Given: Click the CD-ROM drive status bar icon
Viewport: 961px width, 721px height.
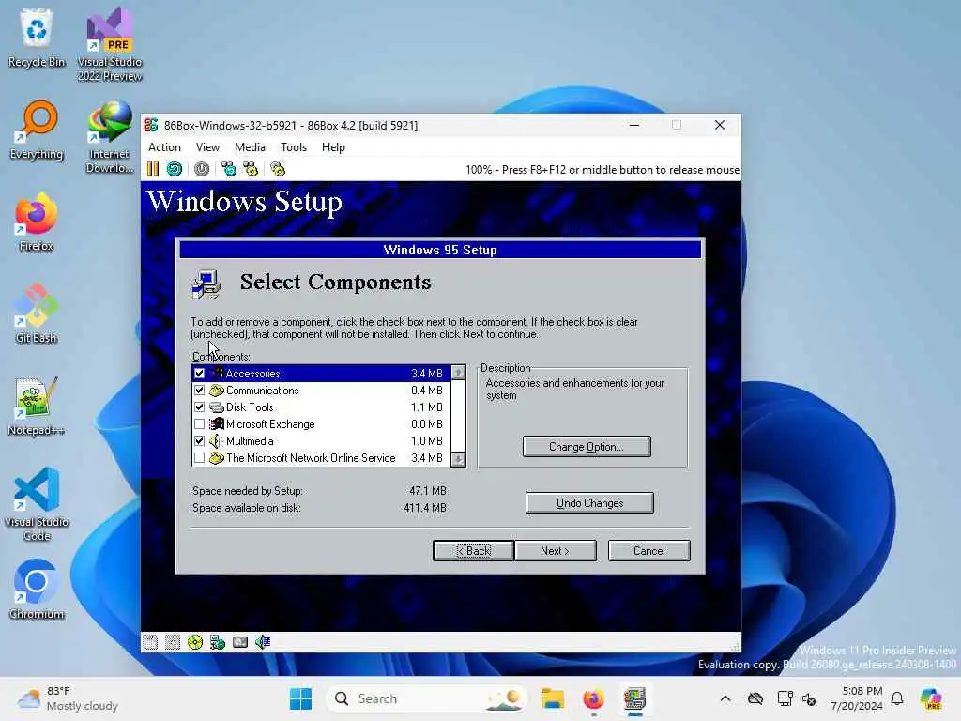Looking at the screenshot, I should (195, 642).
